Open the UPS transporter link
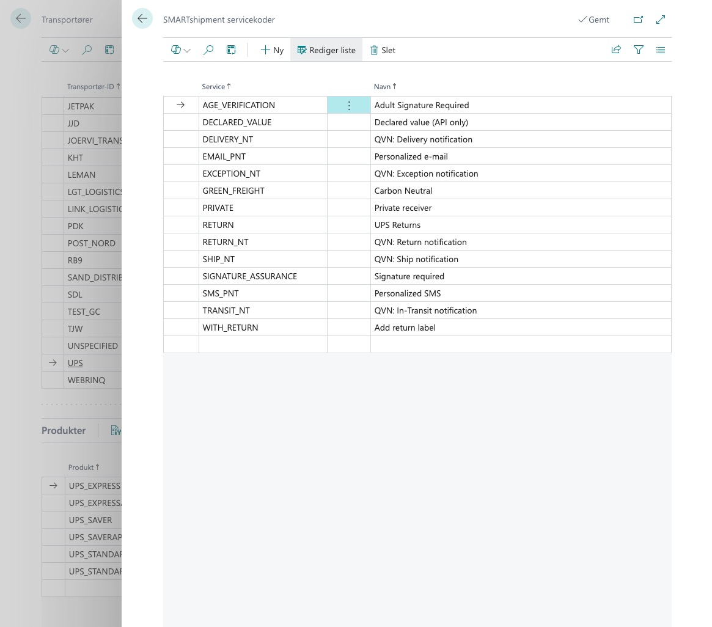The width and height of the screenshot is (712, 627). click(x=75, y=363)
